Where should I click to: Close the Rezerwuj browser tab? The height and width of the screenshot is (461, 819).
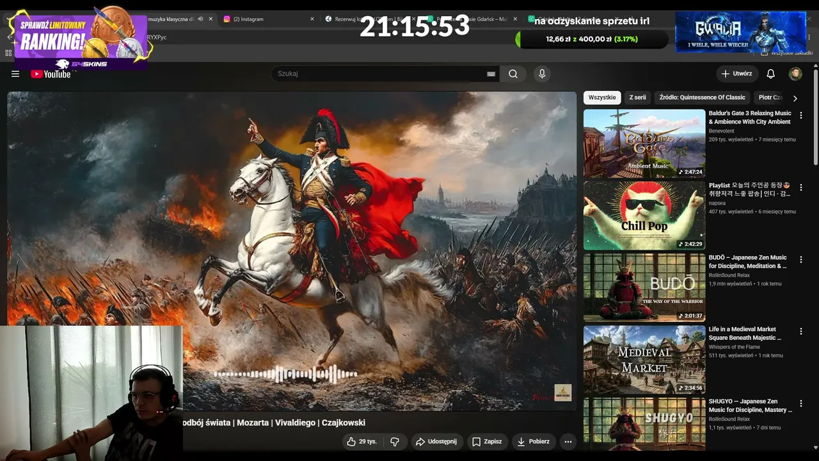click(x=413, y=19)
